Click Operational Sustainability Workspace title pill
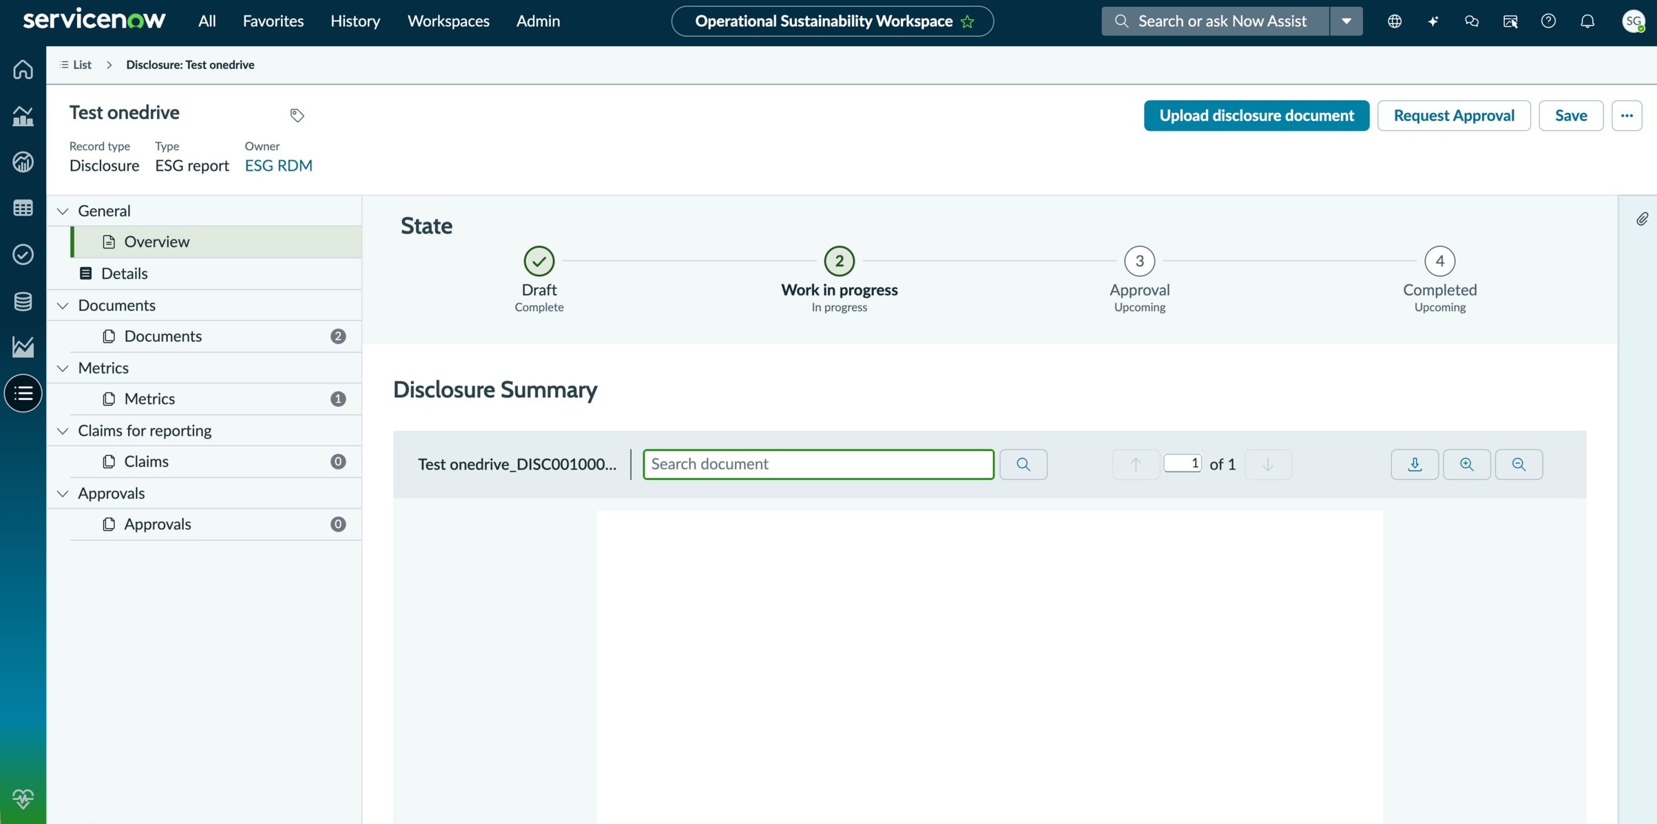Screen dimensions: 1657x824 pos(833,21)
